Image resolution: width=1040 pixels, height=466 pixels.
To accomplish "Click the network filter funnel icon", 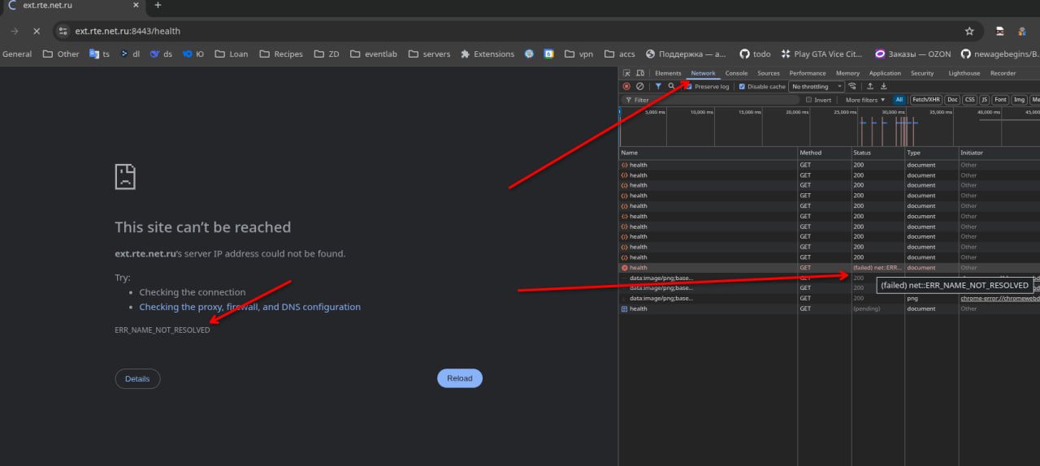I will click(x=658, y=86).
